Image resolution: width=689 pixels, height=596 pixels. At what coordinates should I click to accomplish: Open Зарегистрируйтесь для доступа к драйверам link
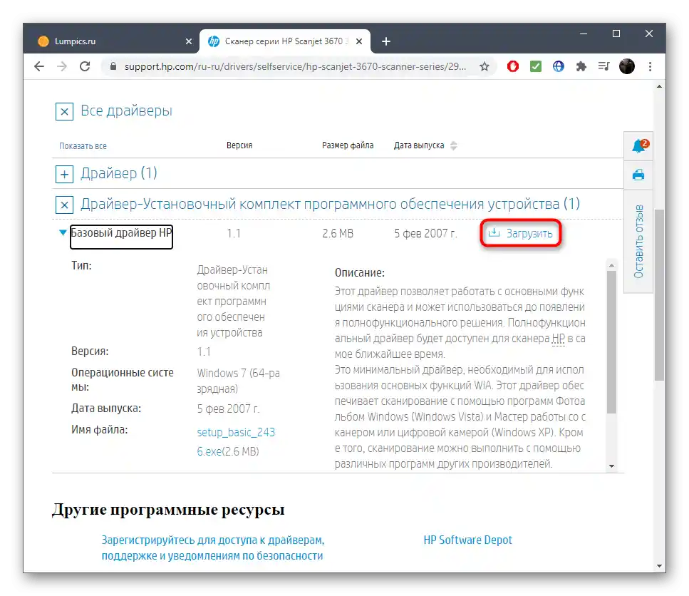[213, 548]
